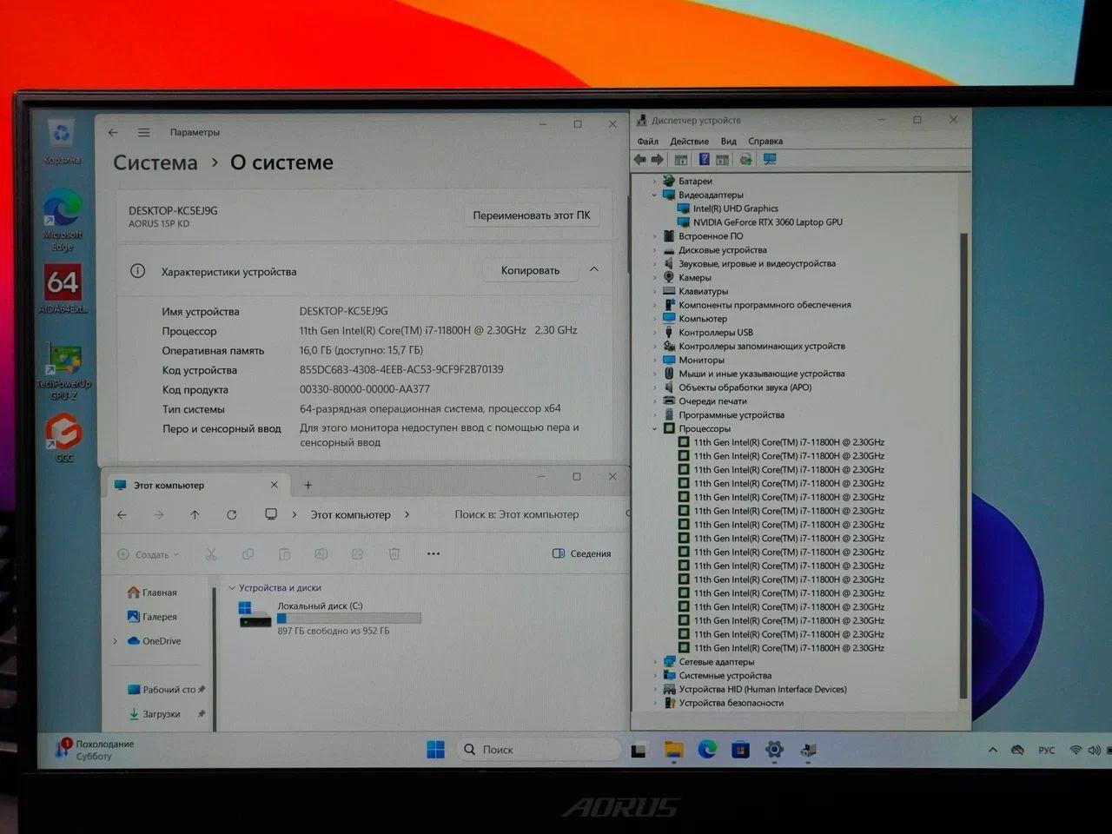Open Microsoft Edge desktop shortcut
The image size is (1112, 834).
click(63, 221)
